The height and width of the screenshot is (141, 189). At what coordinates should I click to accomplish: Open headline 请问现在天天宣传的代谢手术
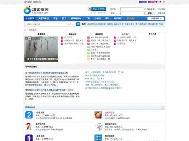point(49,90)
